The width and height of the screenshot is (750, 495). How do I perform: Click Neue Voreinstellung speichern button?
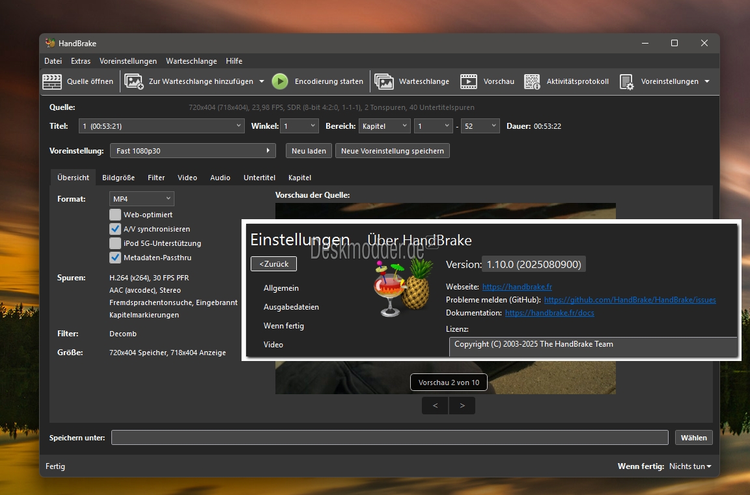(392, 150)
